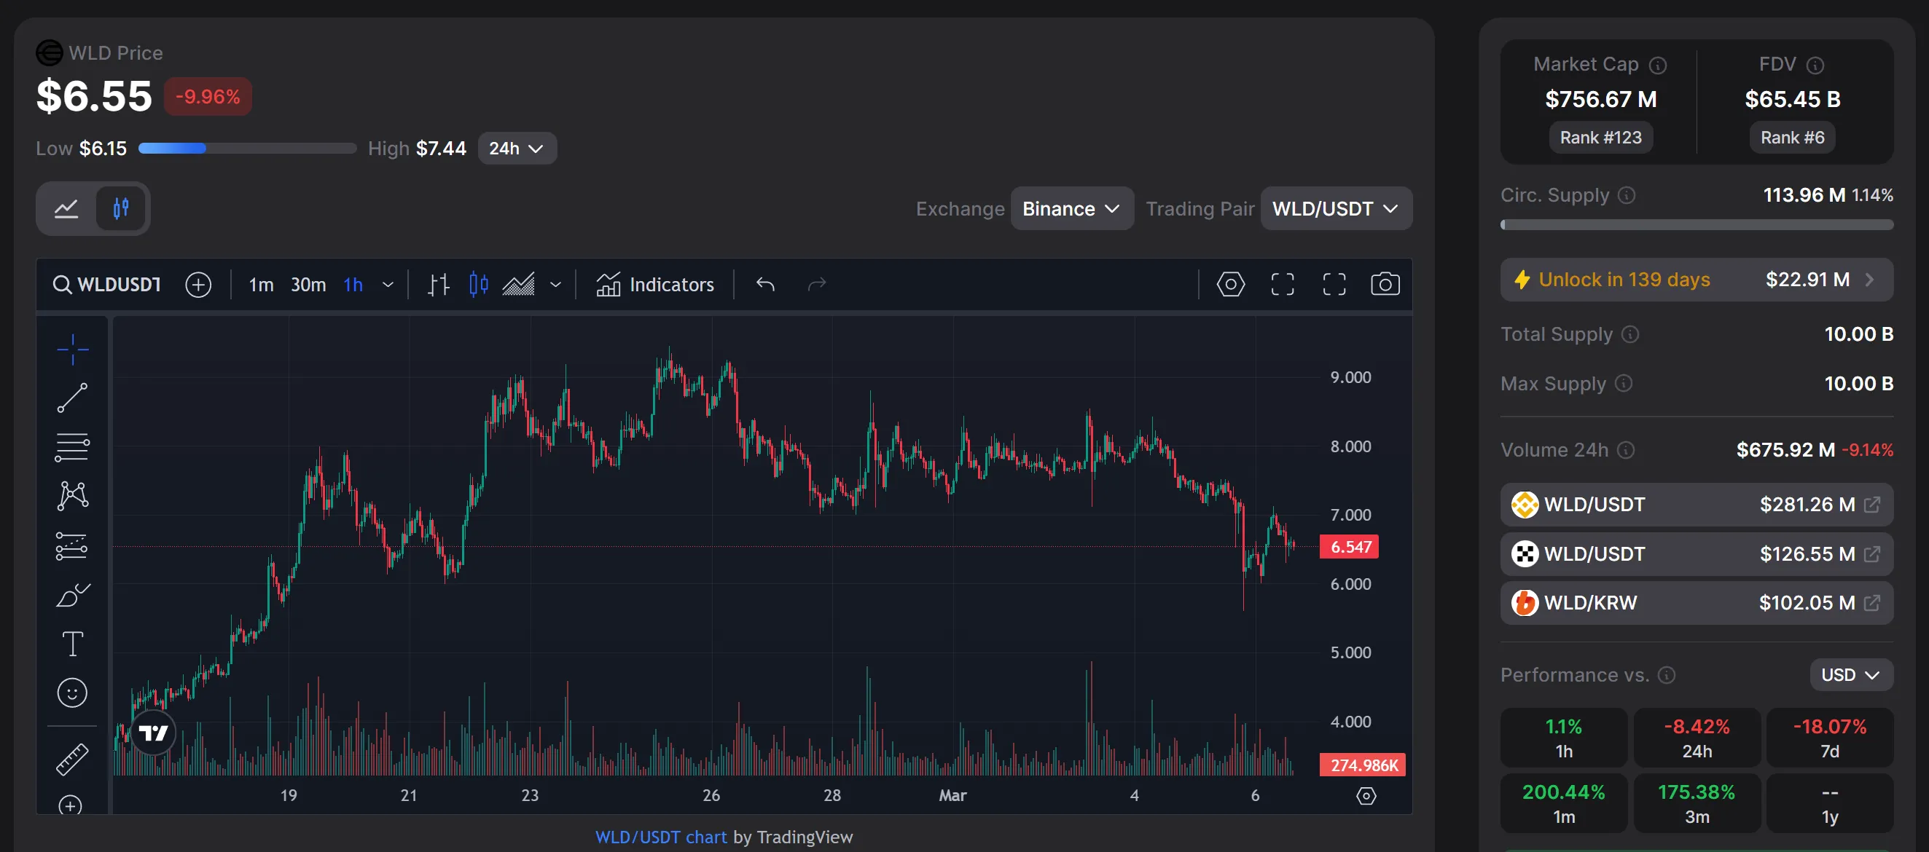Viewport: 1929px width, 852px height.
Task: Click the 274.986K volume label
Action: pyautogui.click(x=1363, y=765)
